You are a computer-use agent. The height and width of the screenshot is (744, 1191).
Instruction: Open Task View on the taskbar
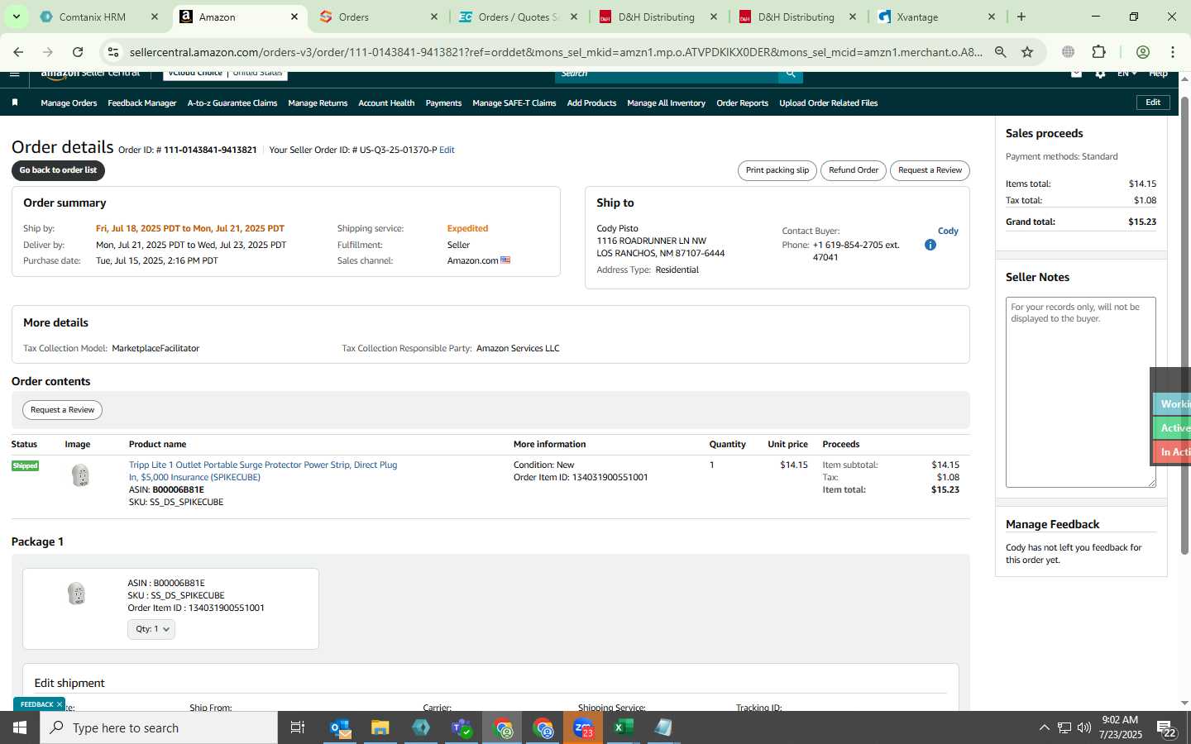[298, 727]
